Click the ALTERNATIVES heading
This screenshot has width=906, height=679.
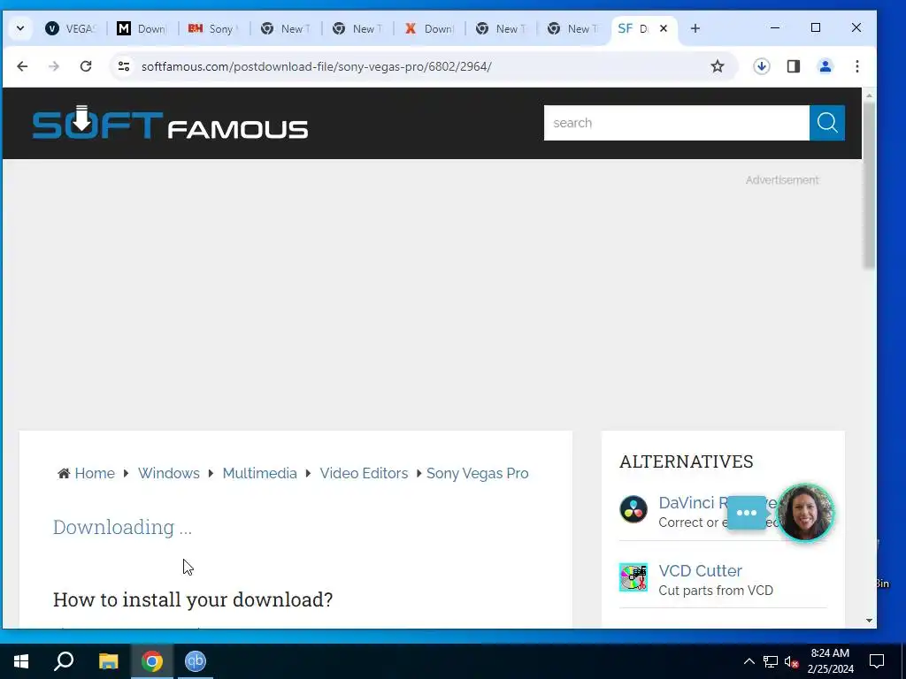click(687, 462)
